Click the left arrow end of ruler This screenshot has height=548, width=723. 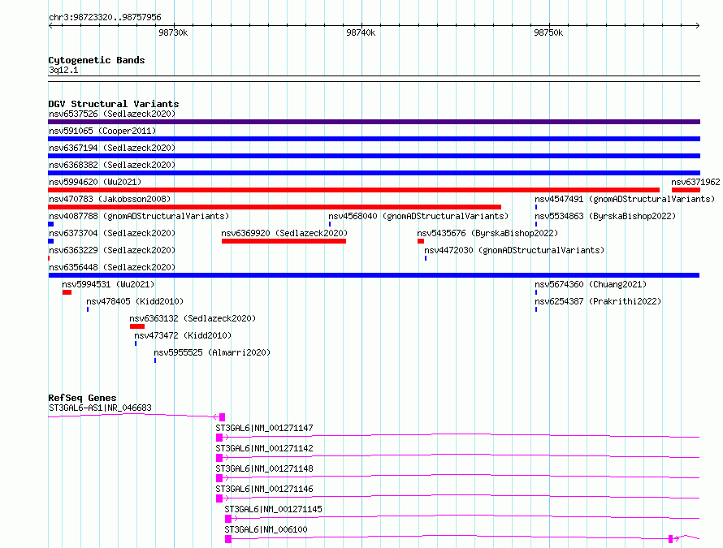(x=50, y=25)
